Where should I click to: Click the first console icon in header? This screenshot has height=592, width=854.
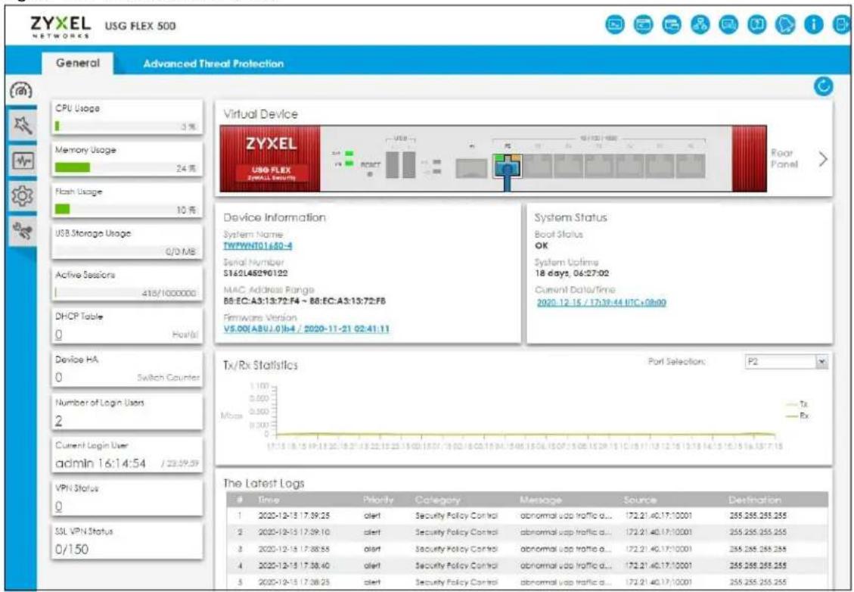tap(616, 25)
